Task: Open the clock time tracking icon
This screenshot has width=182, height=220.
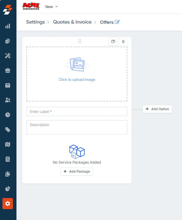Action: 8,115
